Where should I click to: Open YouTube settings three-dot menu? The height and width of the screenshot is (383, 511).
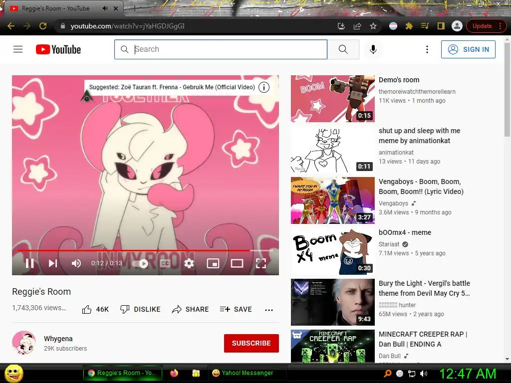(427, 49)
